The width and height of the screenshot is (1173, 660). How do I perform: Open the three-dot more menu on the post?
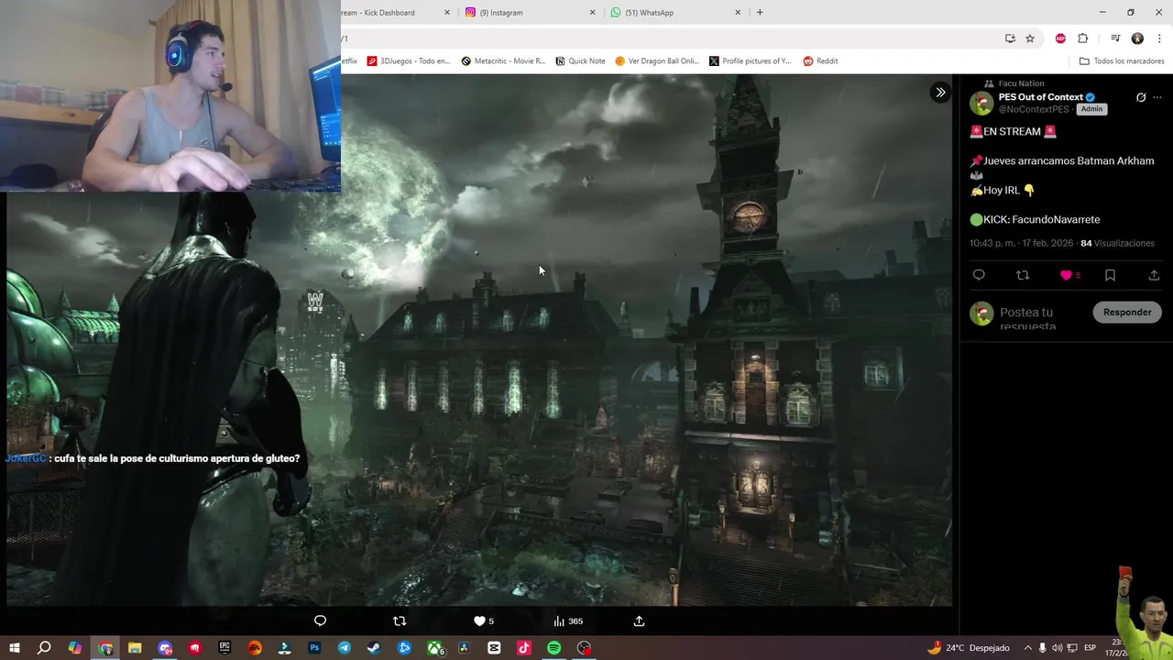click(1157, 97)
